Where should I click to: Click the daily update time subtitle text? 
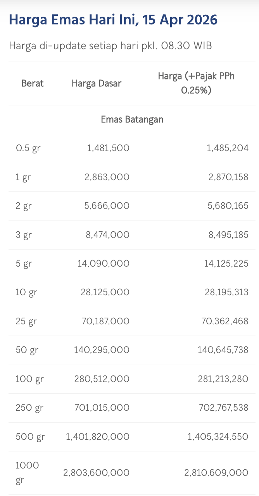(x=110, y=46)
